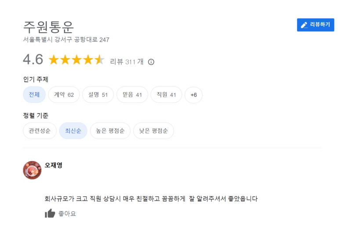
Task: Click the info icon next to 리뷰 311개
Action: [151, 62]
